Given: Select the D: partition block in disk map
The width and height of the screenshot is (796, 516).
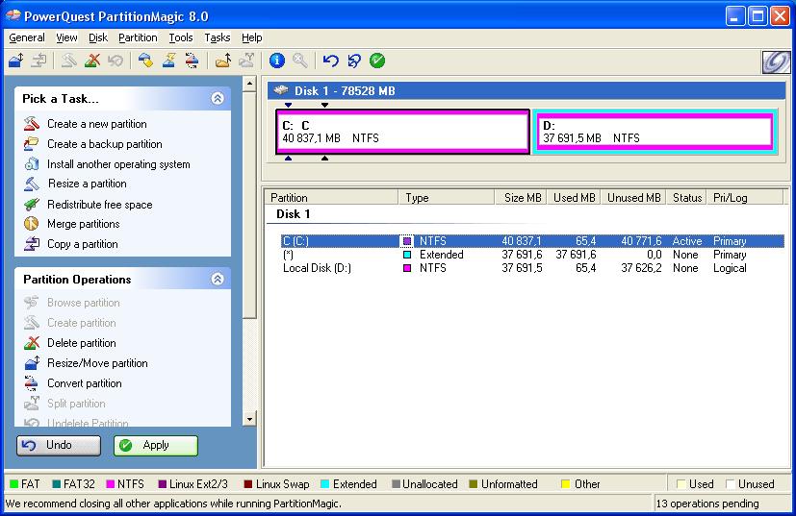Looking at the screenshot, I should (x=655, y=132).
